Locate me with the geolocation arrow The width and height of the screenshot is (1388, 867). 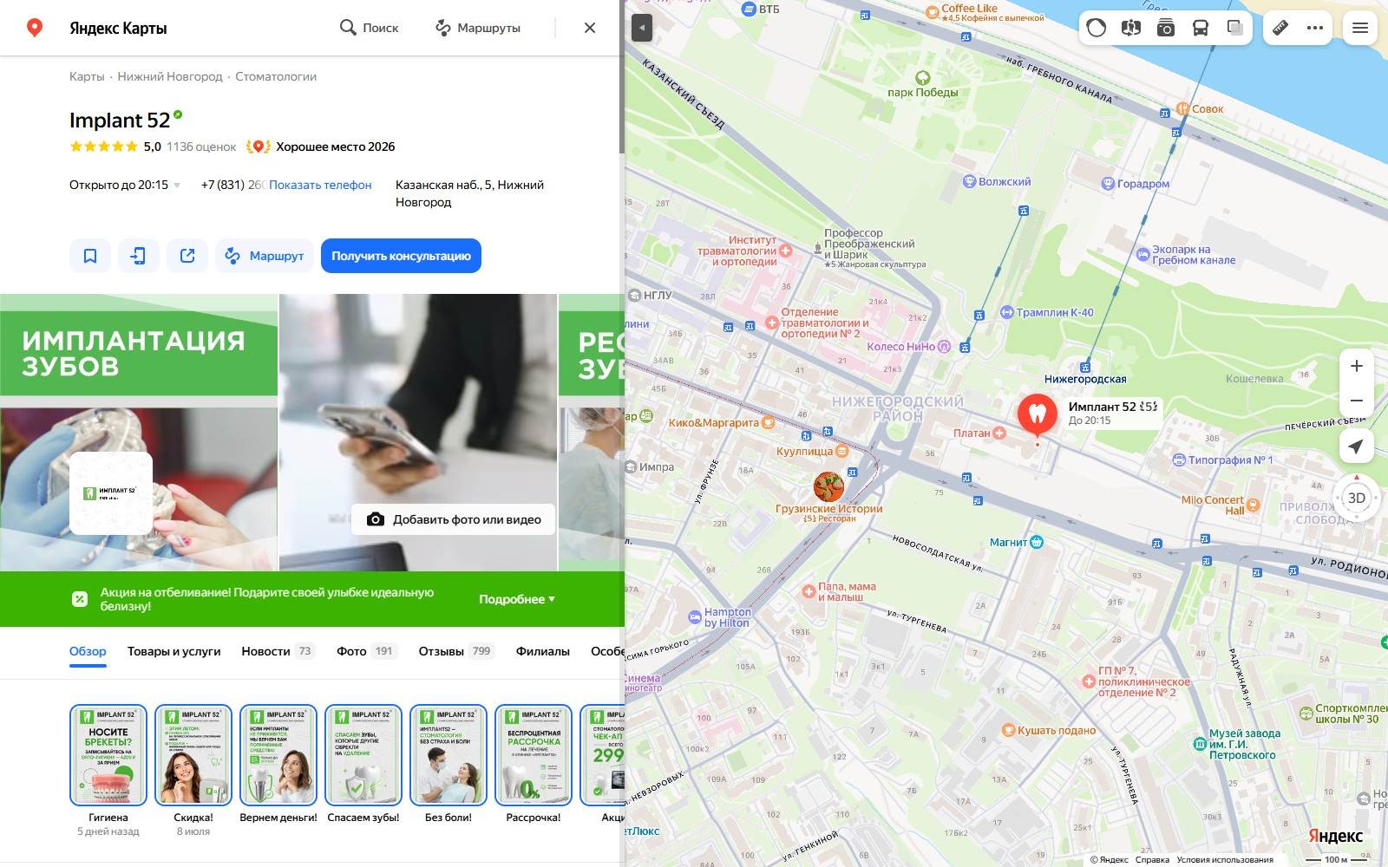(1357, 447)
